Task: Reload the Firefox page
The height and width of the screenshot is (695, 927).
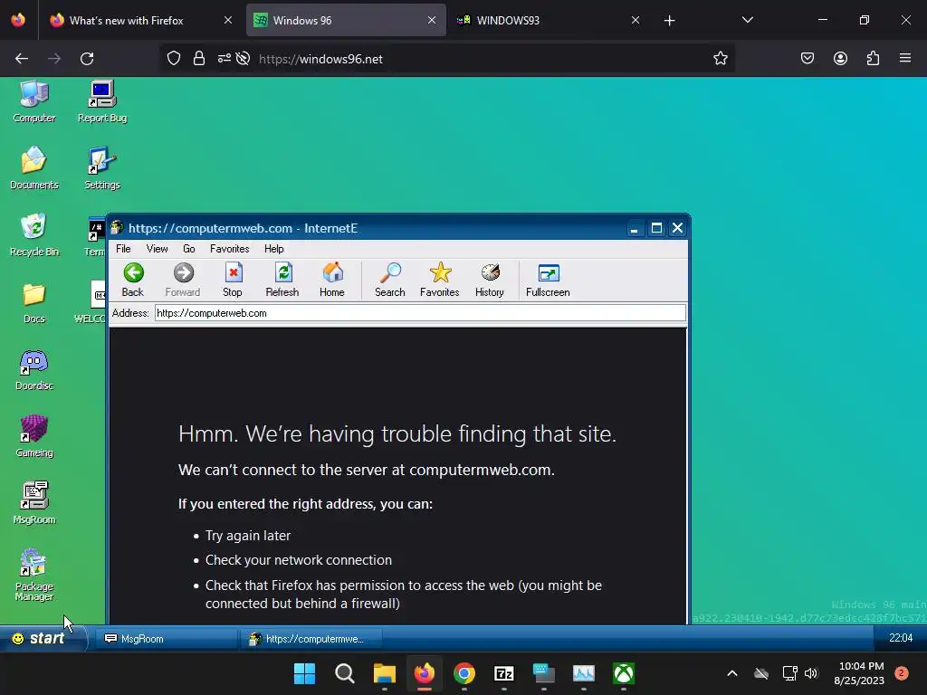Action: tap(87, 59)
